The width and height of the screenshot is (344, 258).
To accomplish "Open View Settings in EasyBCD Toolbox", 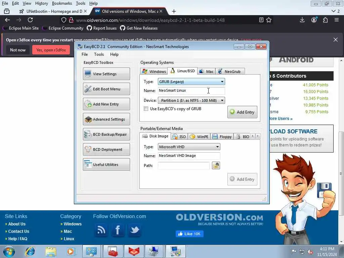I will 106,74.
